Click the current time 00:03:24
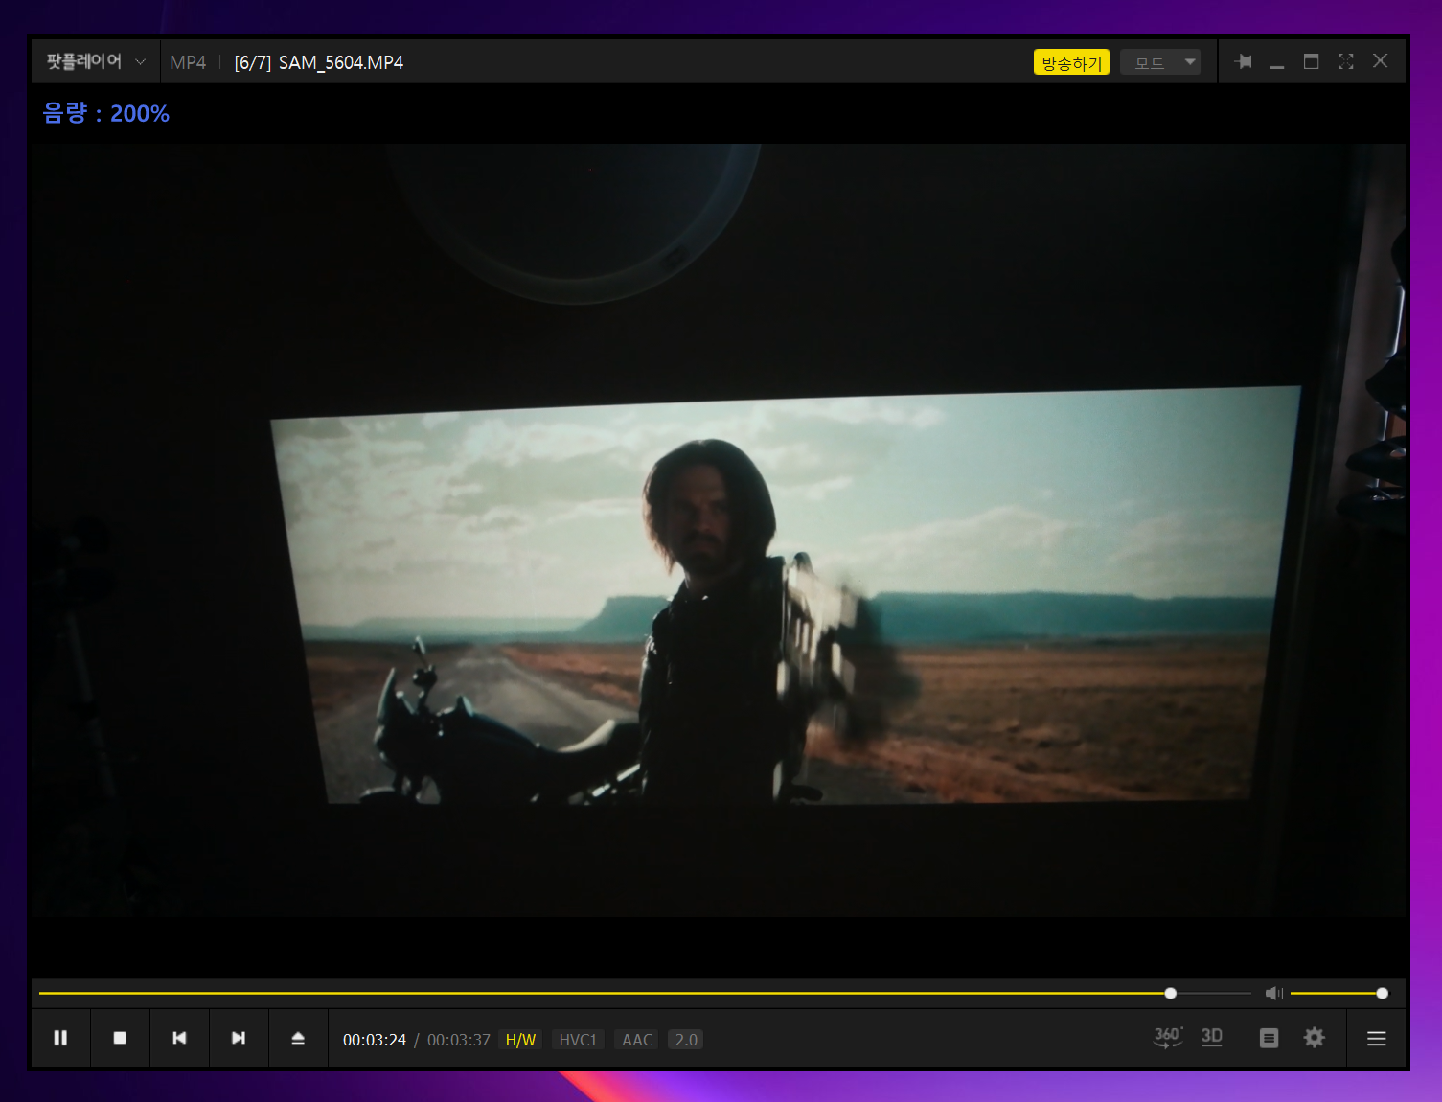The height and width of the screenshot is (1102, 1442). point(375,1040)
